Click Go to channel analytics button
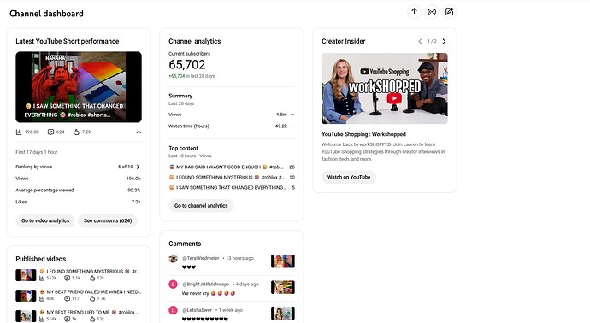Viewport: 590px width, 323px height. [x=201, y=206]
